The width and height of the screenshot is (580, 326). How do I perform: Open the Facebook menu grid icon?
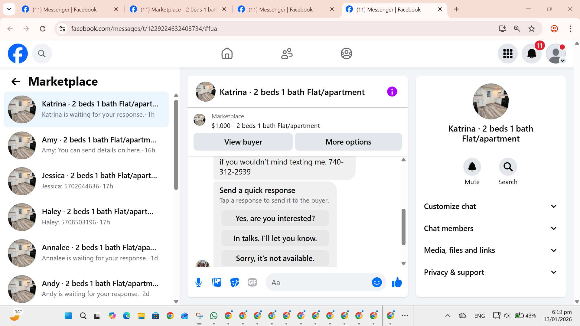508,54
